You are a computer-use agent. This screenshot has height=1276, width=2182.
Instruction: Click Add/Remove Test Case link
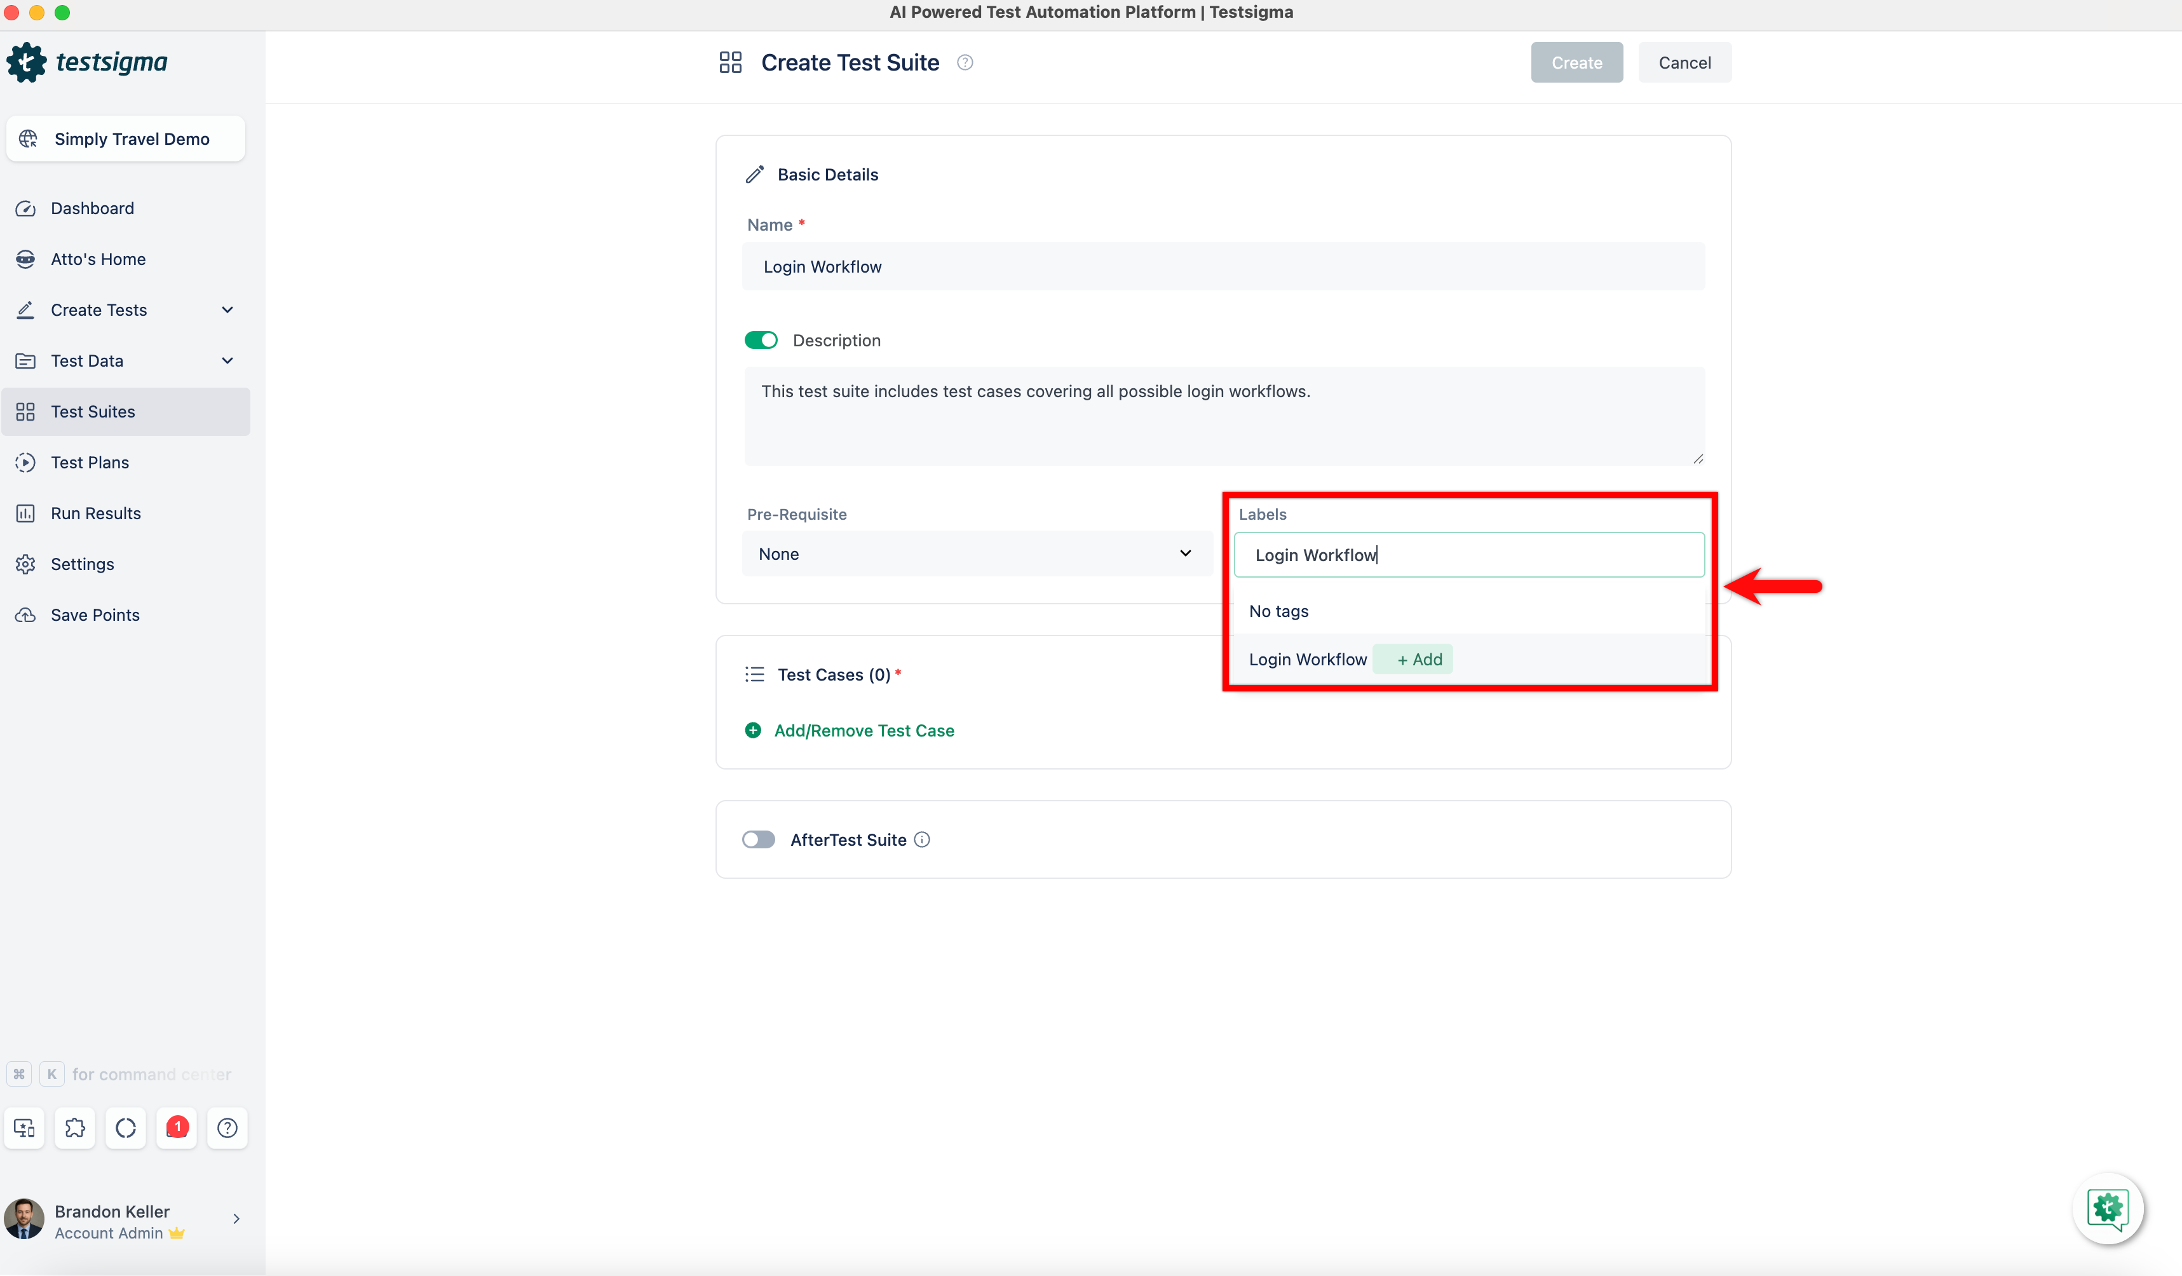864,731
